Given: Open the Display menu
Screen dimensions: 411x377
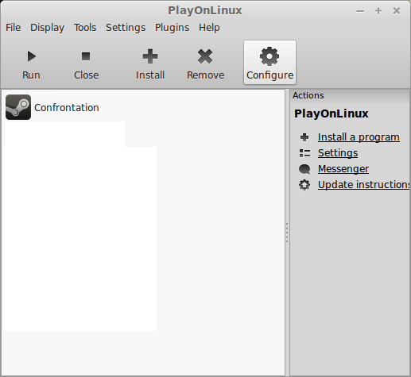Looking at the screenshot, I should (47, 28).
